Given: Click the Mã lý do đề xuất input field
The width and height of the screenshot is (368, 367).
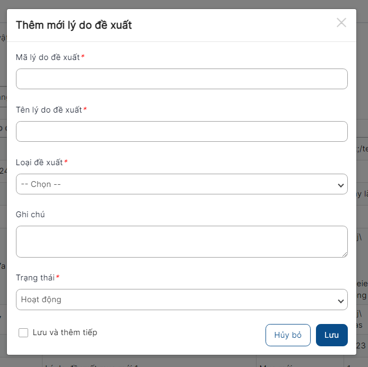Looking at the screenshot, I should pyautogui.click(x=182, y=79).
